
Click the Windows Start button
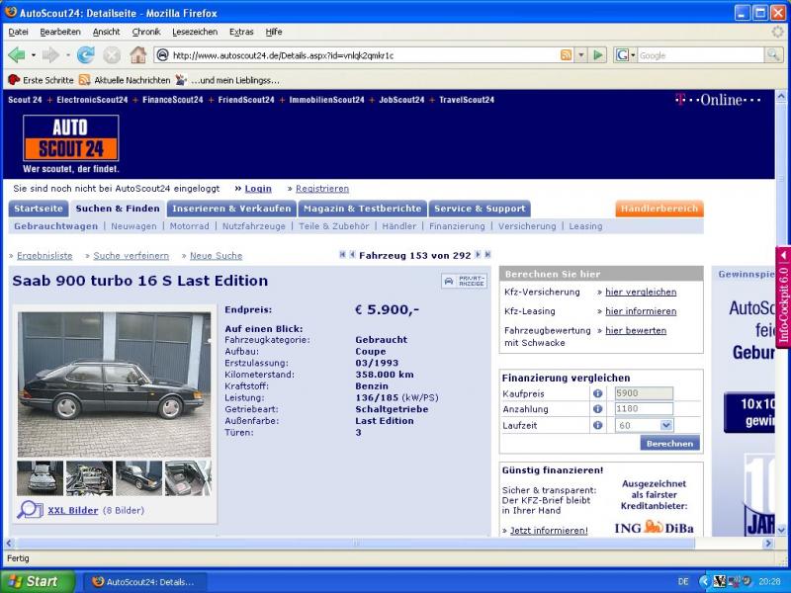(x=38, y=581)
